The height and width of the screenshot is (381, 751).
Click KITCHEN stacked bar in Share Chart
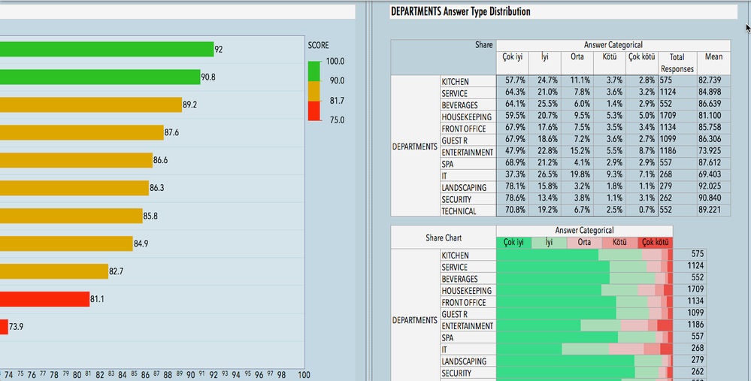585,255
